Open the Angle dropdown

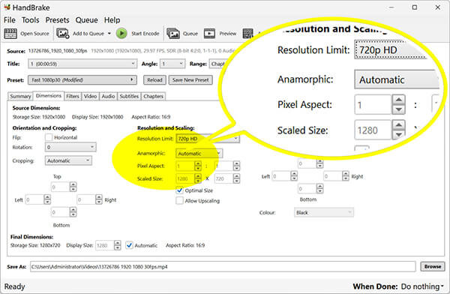click(x=172, y=64)
